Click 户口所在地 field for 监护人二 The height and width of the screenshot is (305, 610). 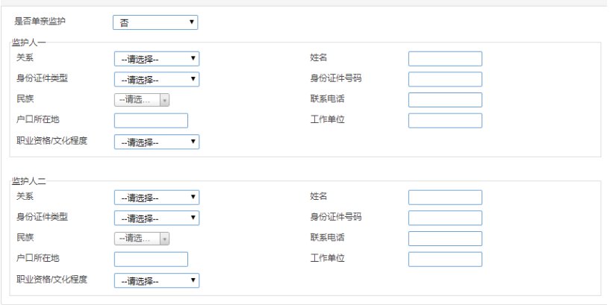151,260
